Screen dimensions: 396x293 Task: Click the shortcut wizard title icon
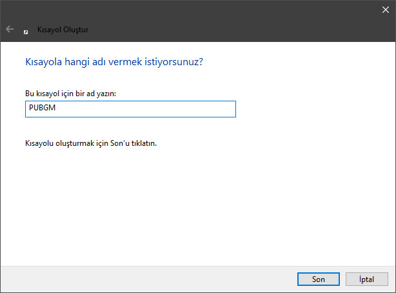coord(26,32)
